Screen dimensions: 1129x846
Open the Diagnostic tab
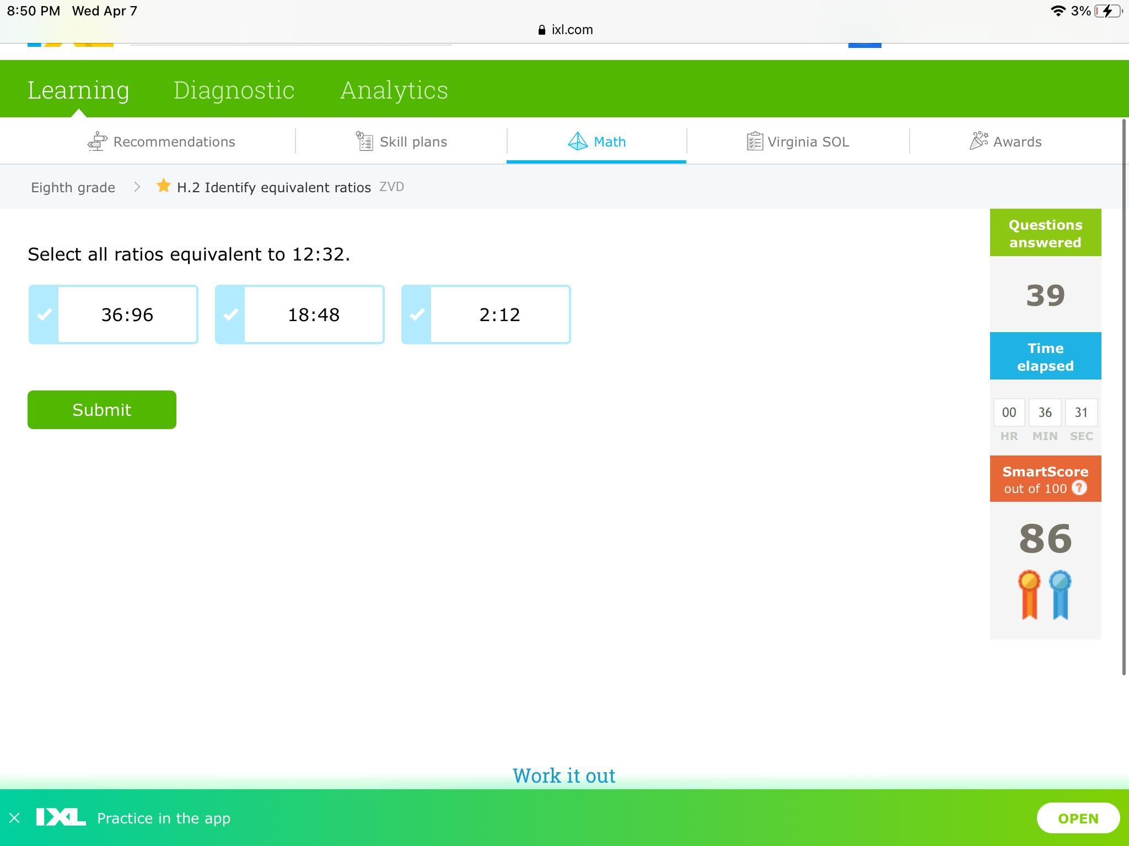(x=234, y=90)
